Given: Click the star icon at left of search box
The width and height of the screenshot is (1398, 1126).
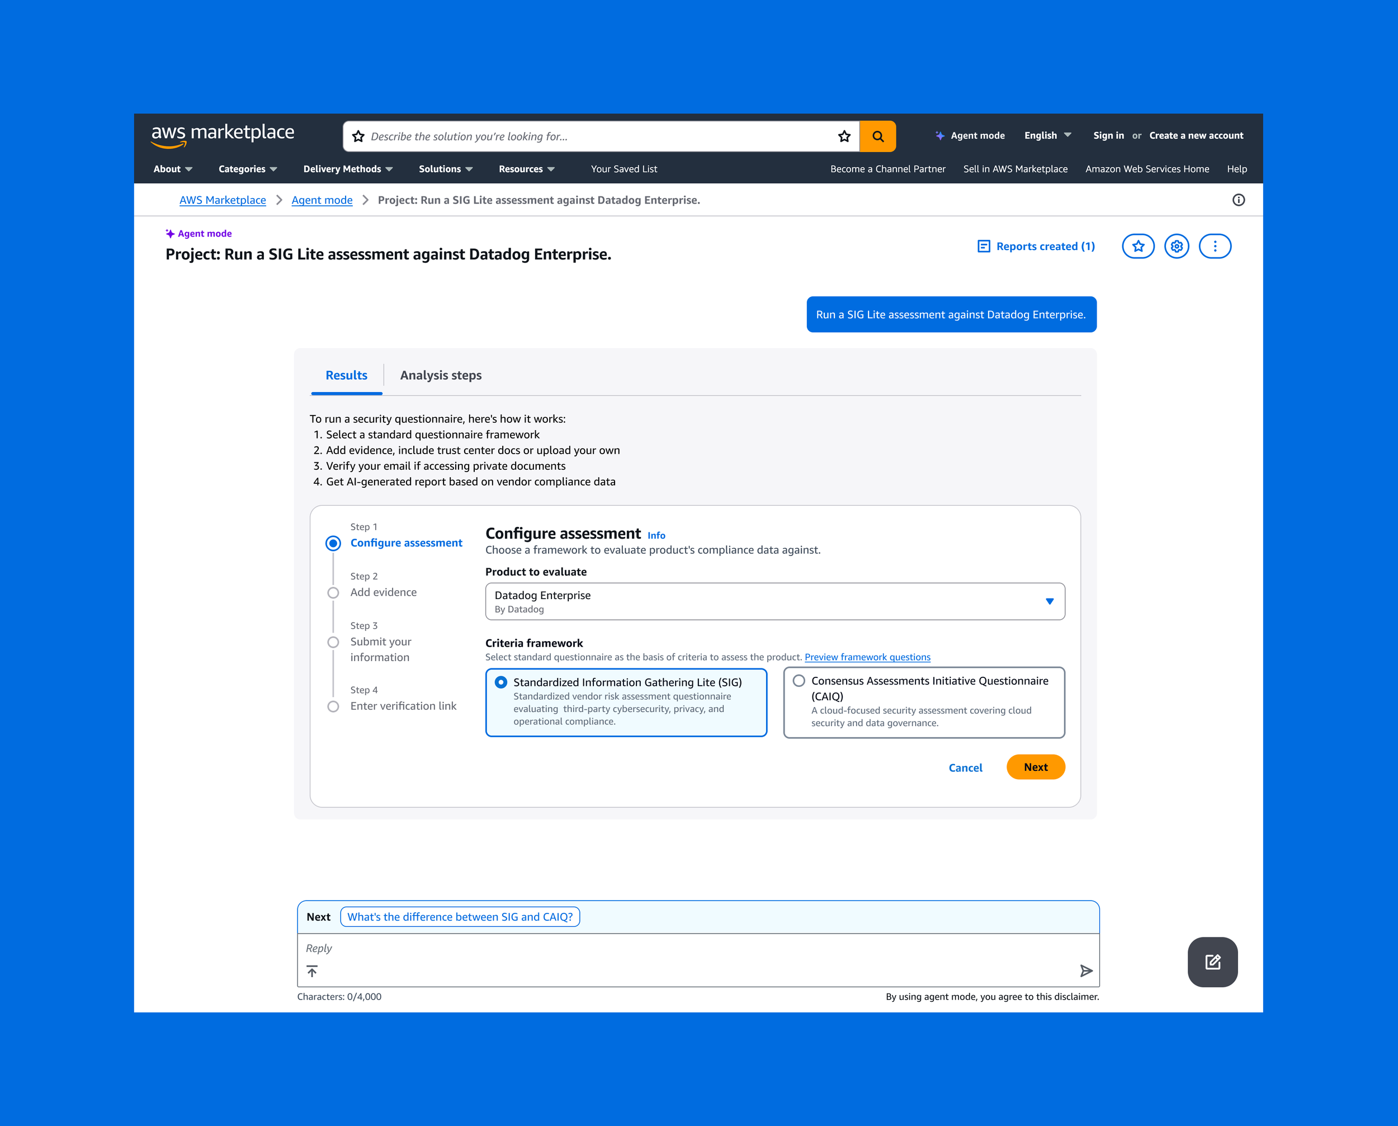Looking at the screenshot, I should pos(358,136).
